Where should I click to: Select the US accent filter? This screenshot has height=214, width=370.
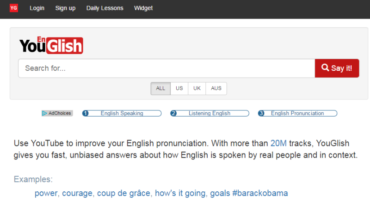pyautogui.click(x=179, y=88)
